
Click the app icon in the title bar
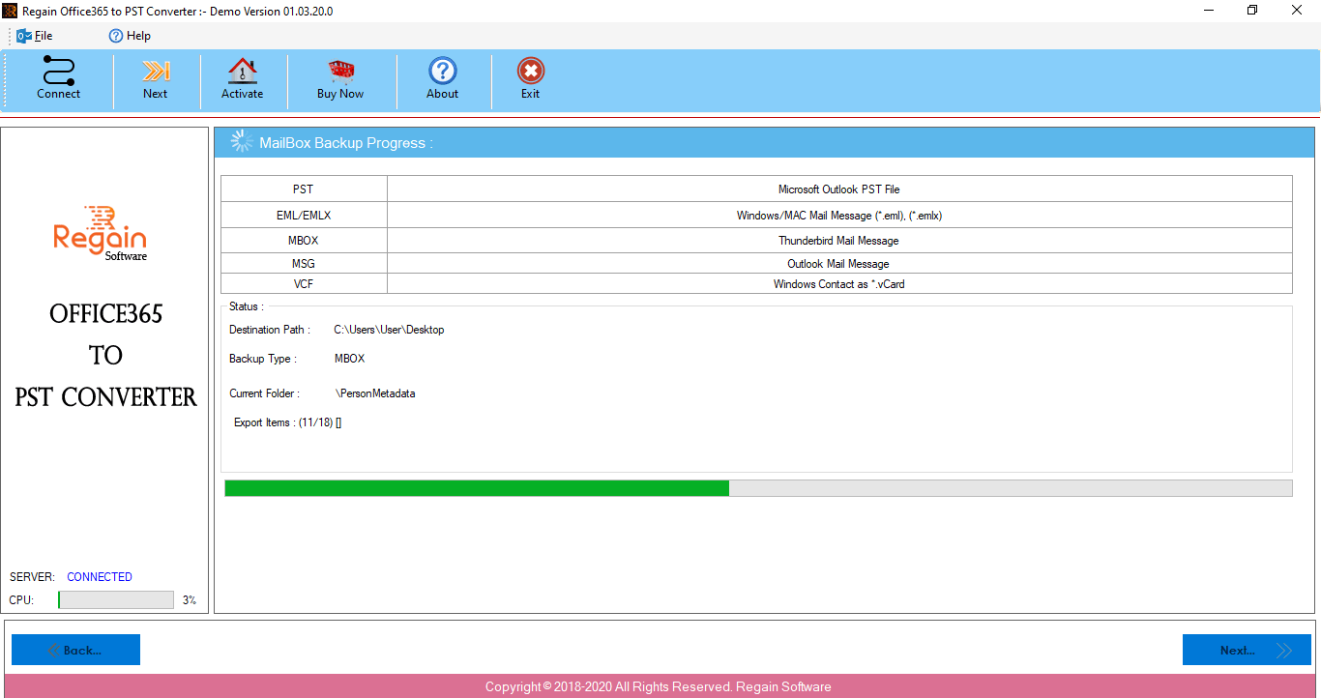click(11, 11)
